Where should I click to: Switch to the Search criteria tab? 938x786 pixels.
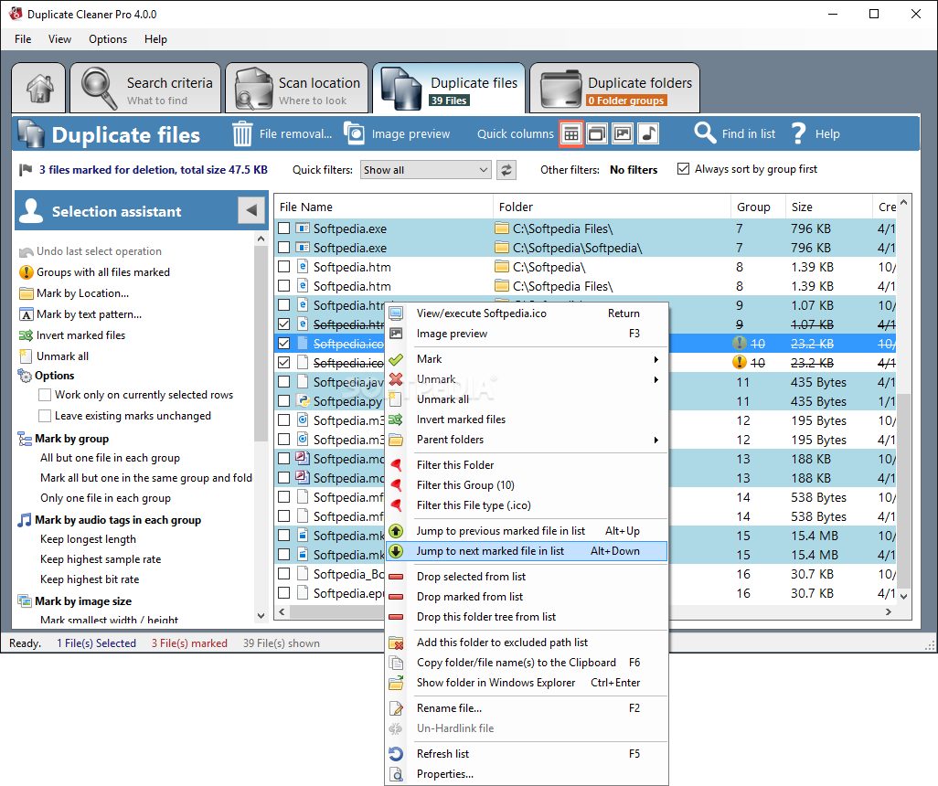(x=145, y=88)
